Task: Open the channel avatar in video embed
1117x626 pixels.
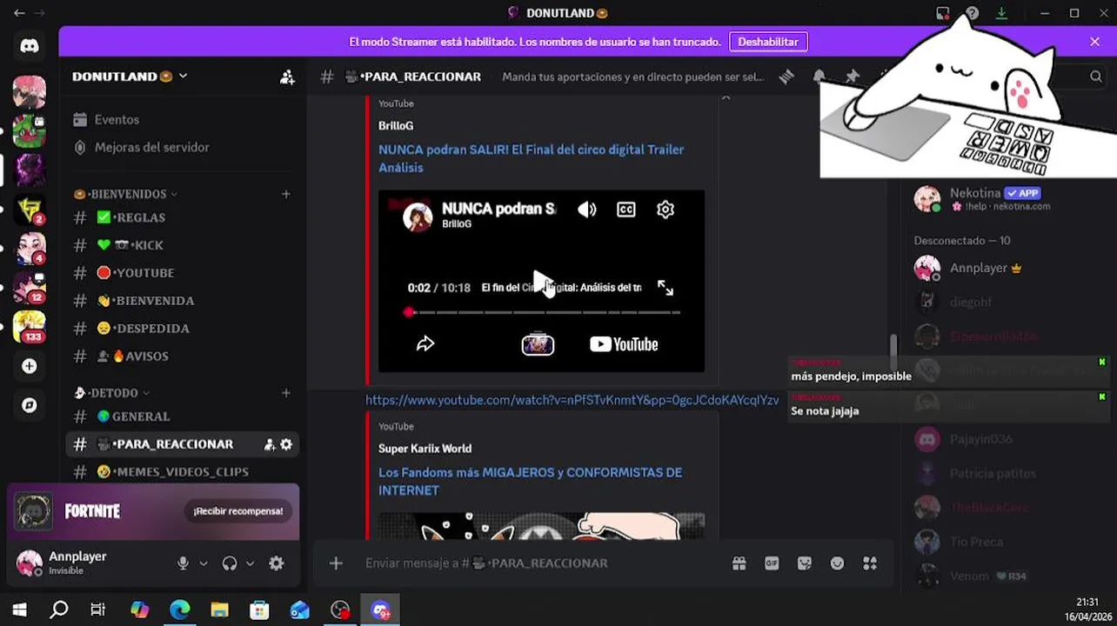Action: click(x=418, y=216)
